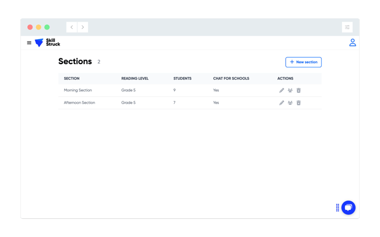Open the browser window menu at top right
Viewport: 380px width, 237px height.
pos(347,27)
